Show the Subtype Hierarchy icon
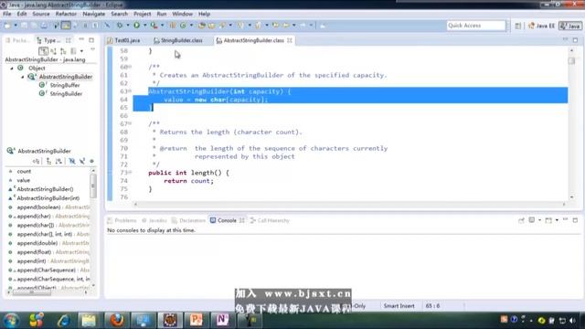The height and width of the screenshot is (329, 585). [x=63, y=51]
